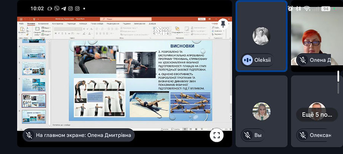343x154 pixels.
Task: Unpin the shared screen with the pin icon
Action: pos(223,24)
